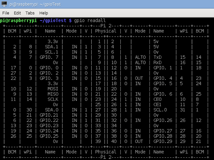Click the 'SCL.1' name cell
This screenshot has height=160, width=214.
[52, 52]
